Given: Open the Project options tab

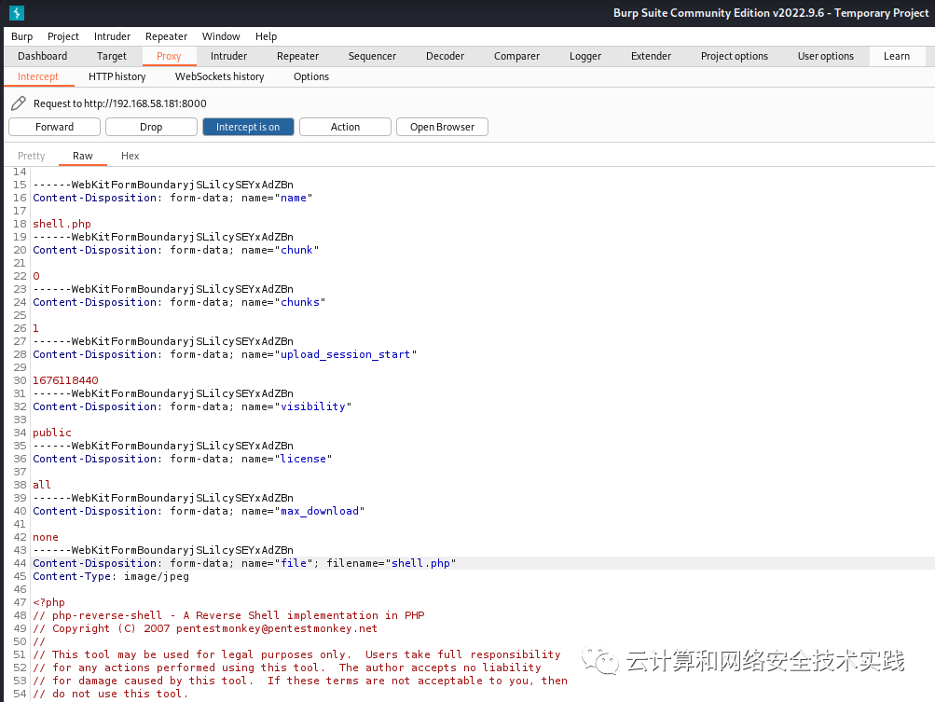Looking at the screenshot, I should click(x=734, y=56).
